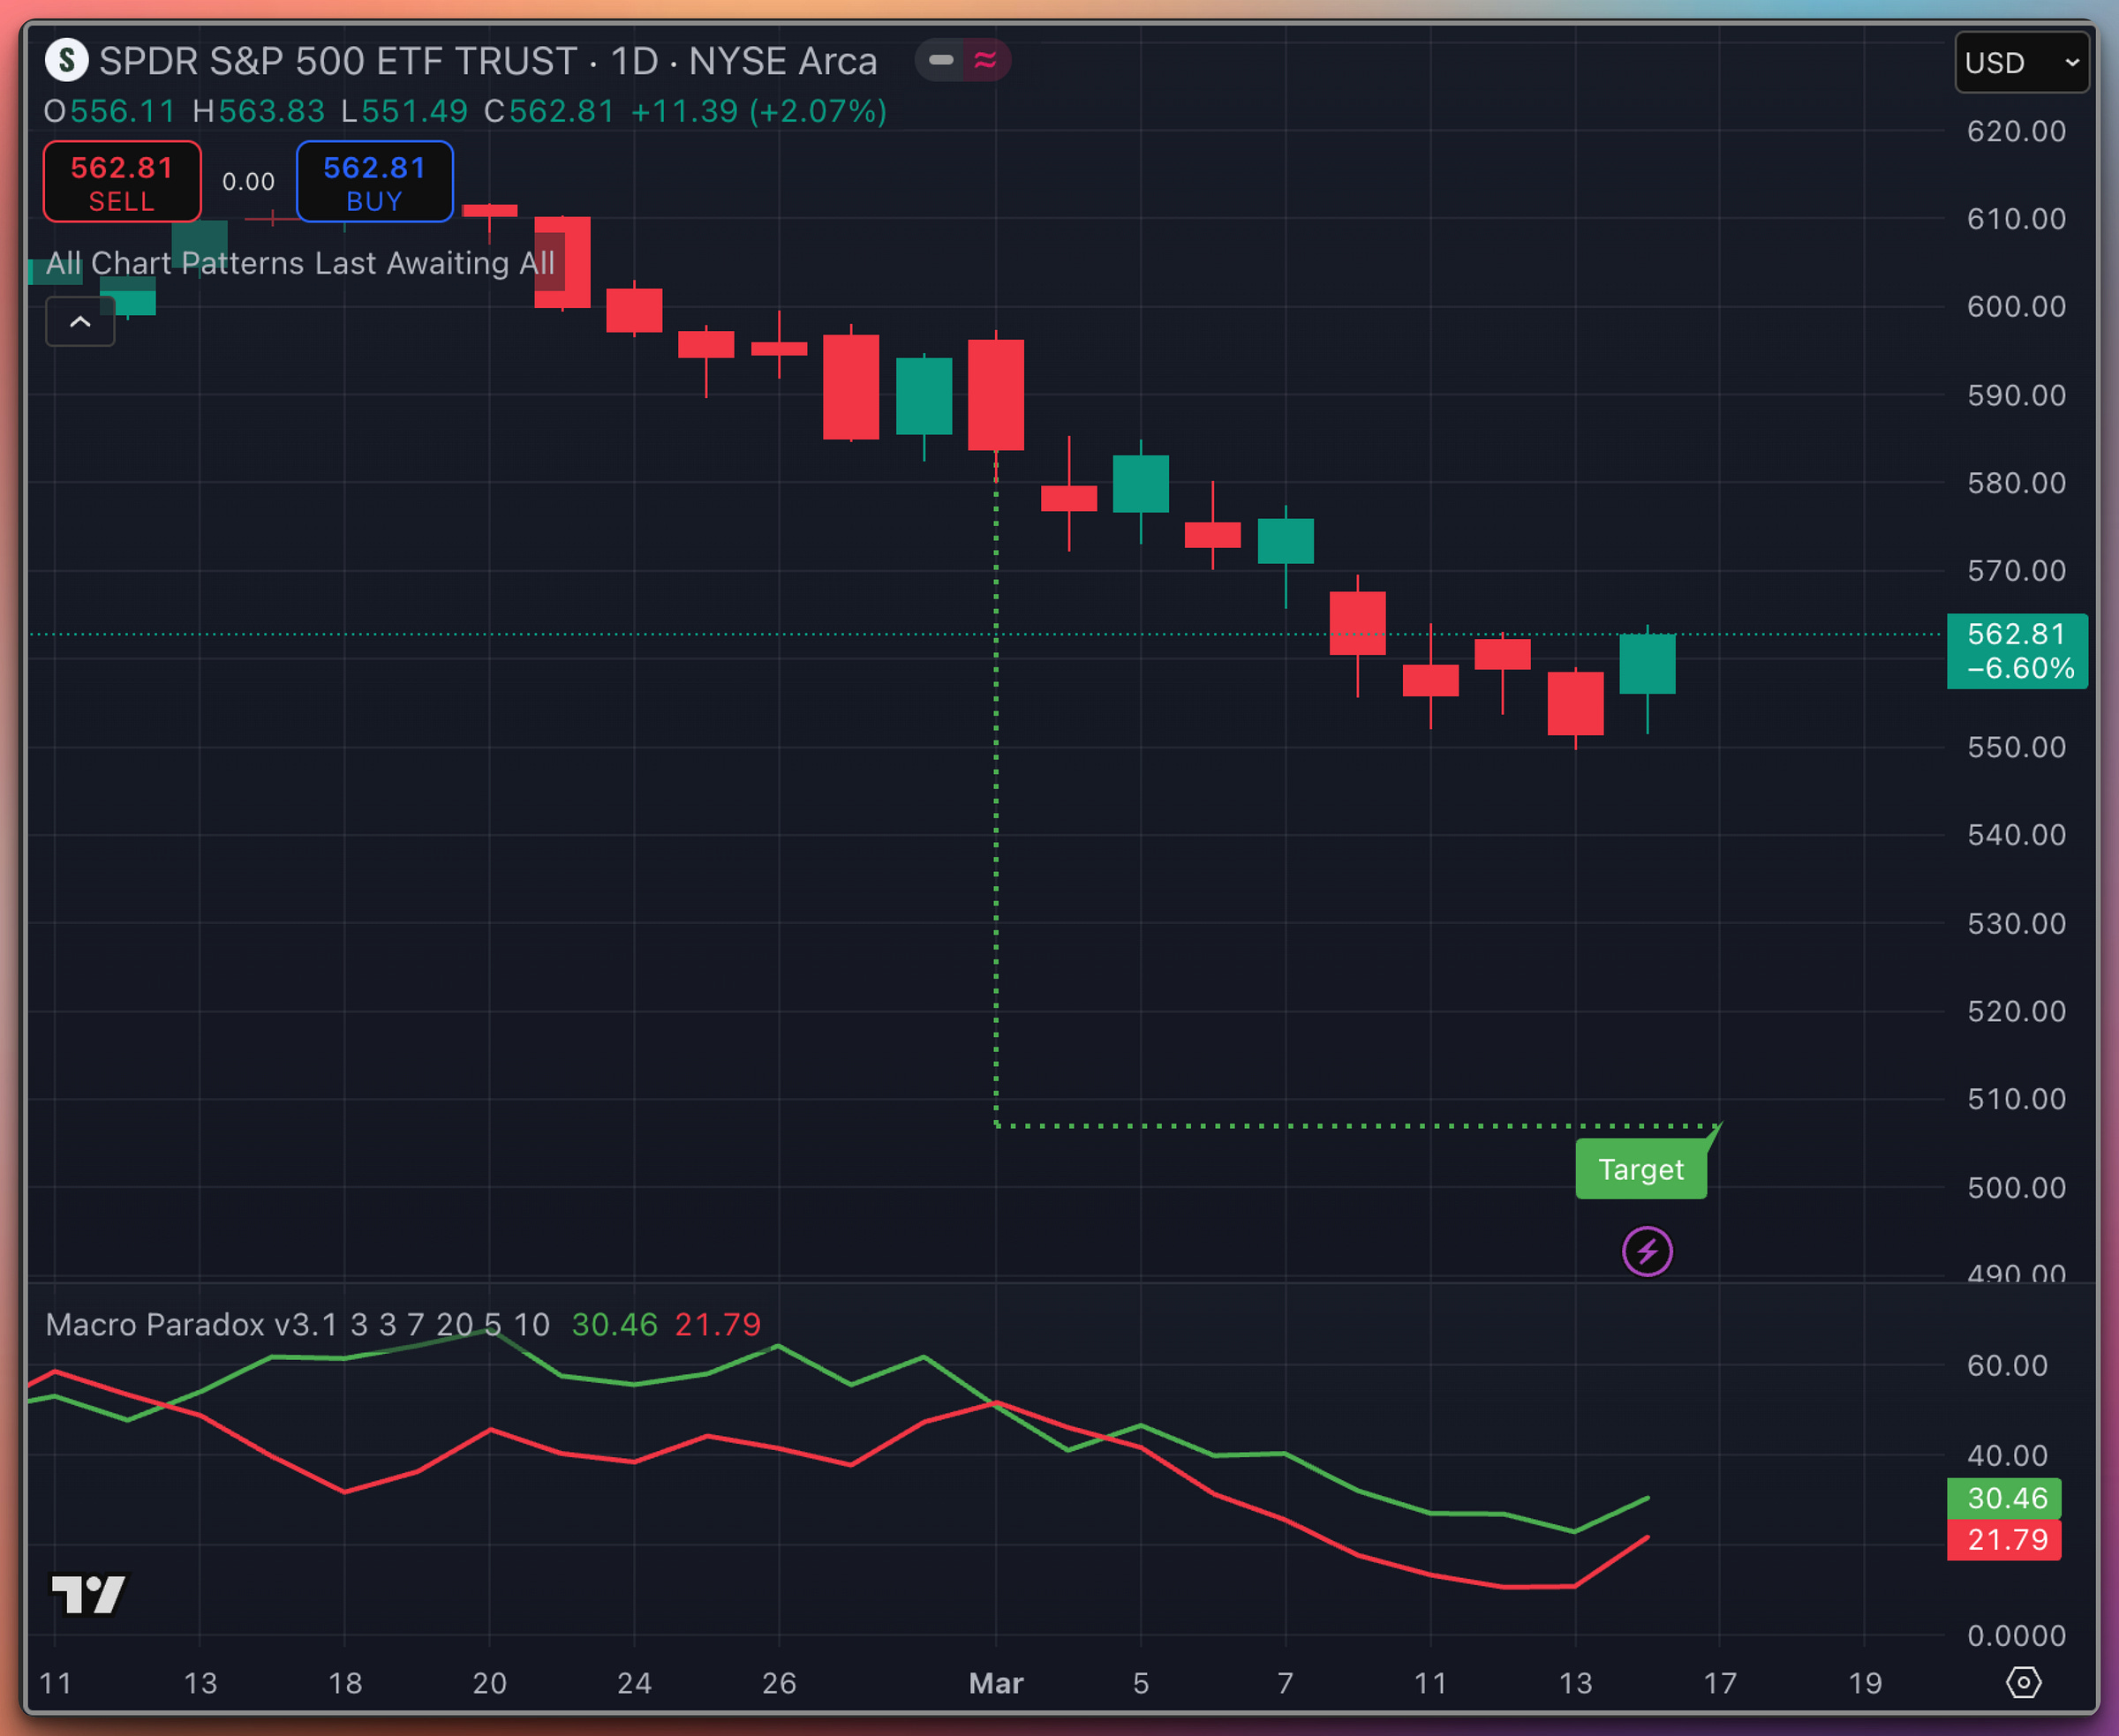
Task: Click the closing price C562.81 value
Action: click(549, 111)
